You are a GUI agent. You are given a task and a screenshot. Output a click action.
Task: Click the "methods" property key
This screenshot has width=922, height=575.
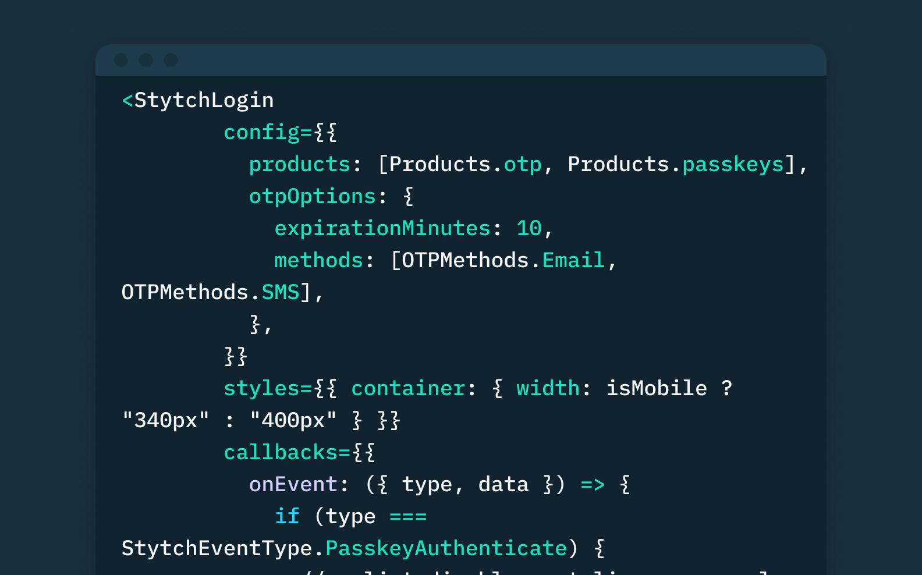coord(319,260)
